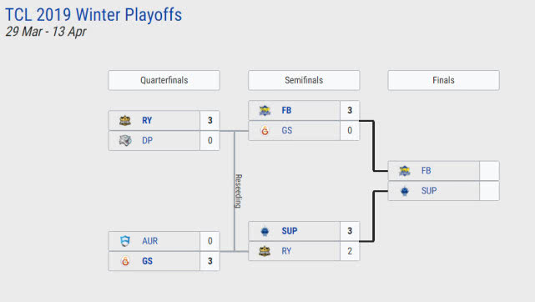Select the Semifinals round header
535x302 pixels.
click(x=304, y=80)
